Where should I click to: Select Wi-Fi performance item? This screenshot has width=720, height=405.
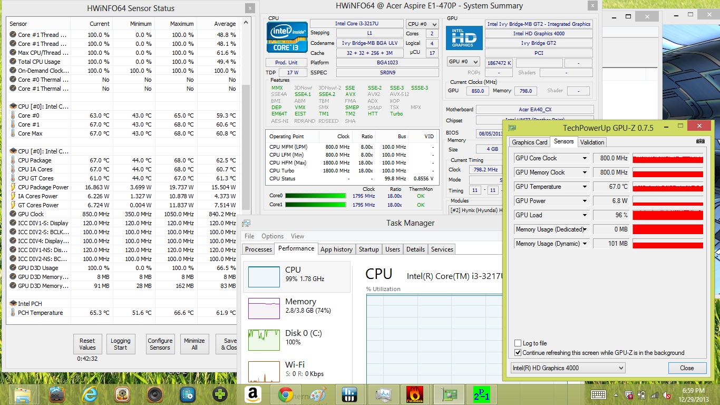pyautogui.click(x=296, y=369)
